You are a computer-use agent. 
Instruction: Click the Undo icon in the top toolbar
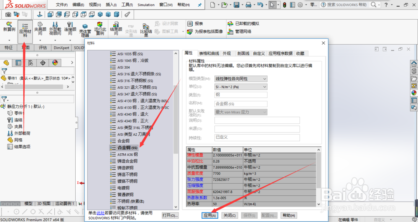260,5
